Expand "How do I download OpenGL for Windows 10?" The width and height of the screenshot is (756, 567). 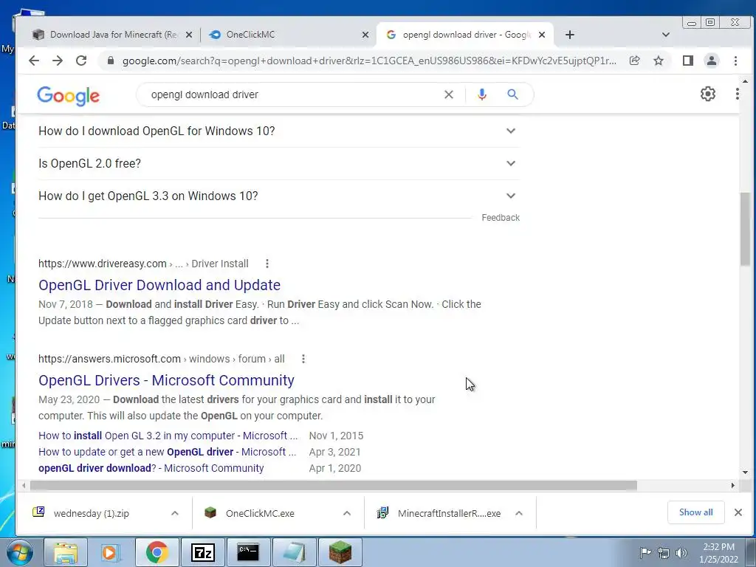(278, 131)
